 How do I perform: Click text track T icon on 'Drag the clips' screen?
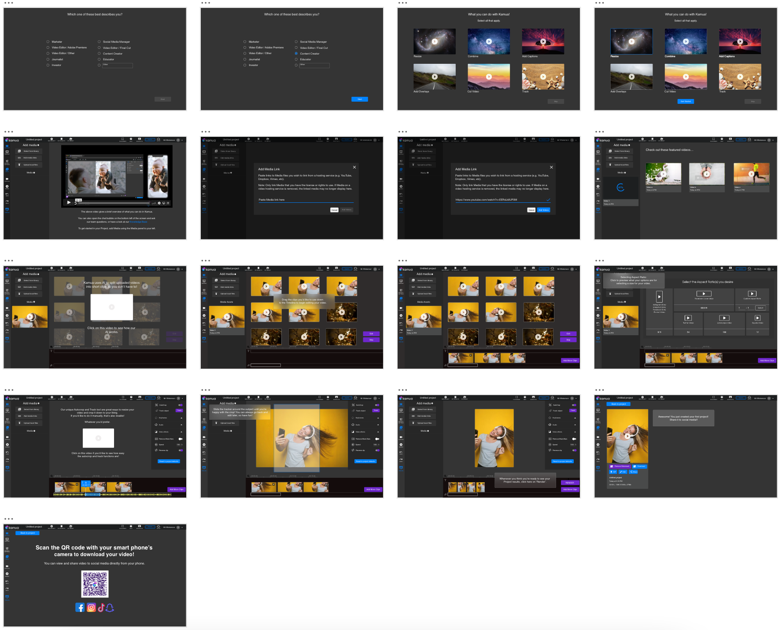pyautogui.click(x=249, y=351)
